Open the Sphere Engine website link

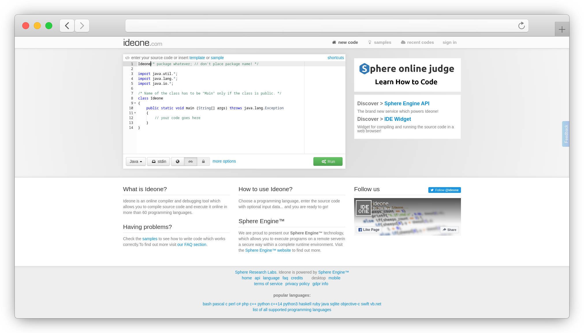tap(268, 250)
